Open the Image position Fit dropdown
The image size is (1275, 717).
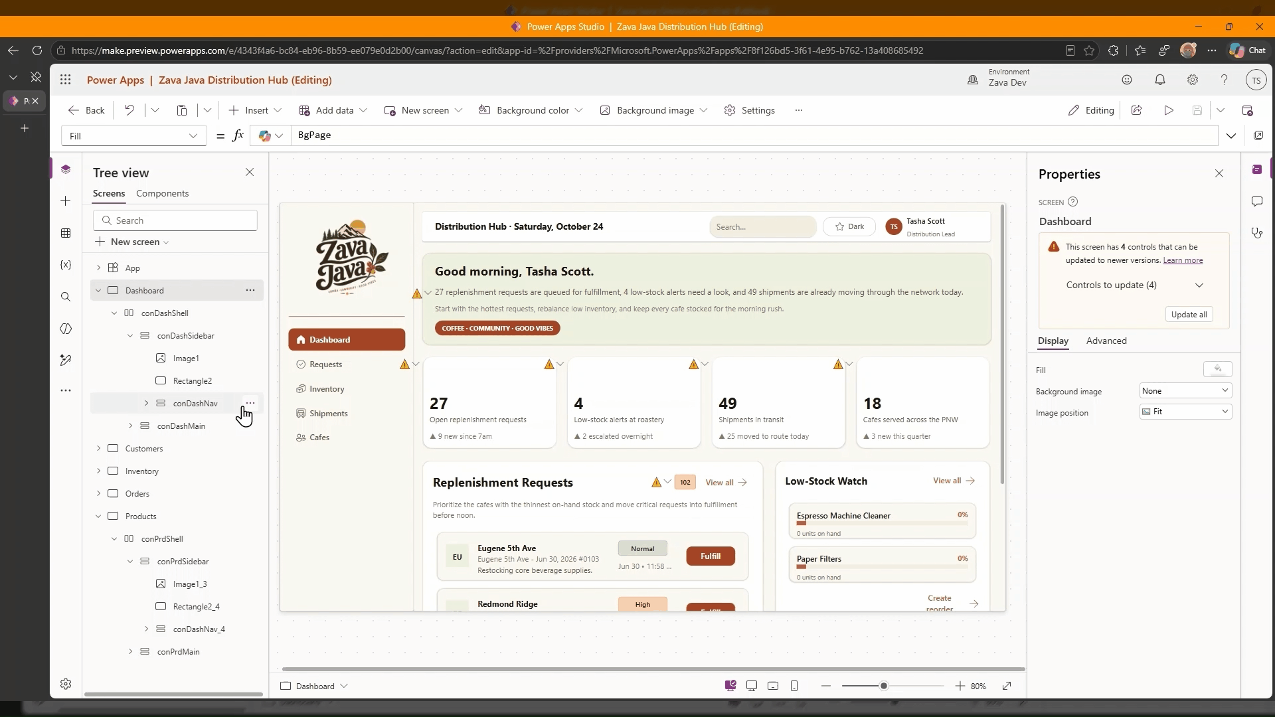click(1185, 412)
